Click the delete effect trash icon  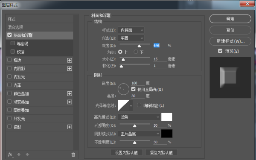pyautogui.click(x=73, y=154)
